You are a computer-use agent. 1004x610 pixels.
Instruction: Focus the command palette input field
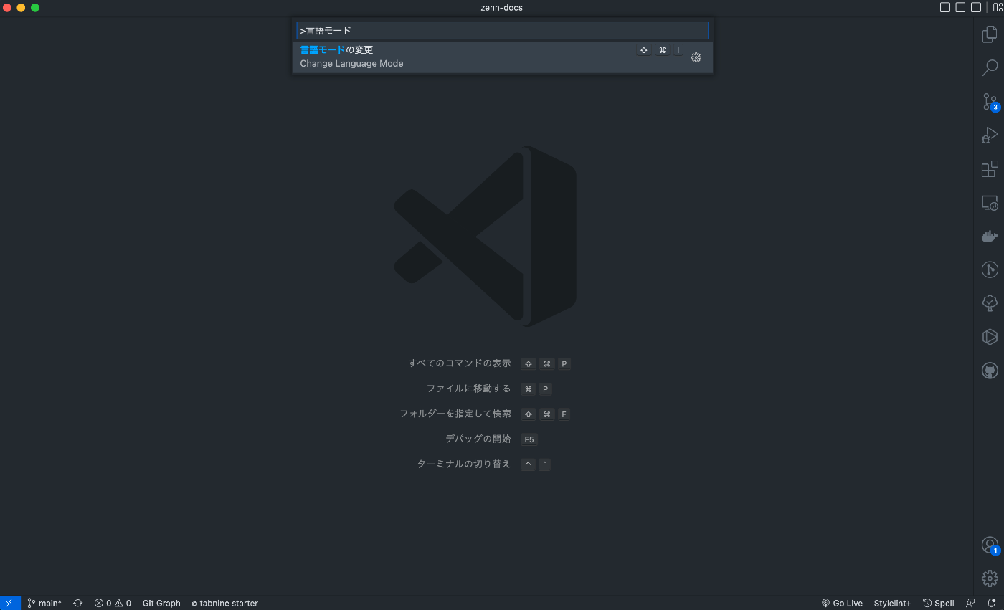click(x=502, y=30)
